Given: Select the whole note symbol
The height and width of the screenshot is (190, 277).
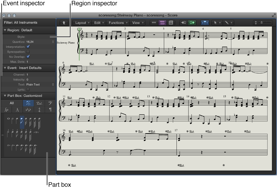Looking at the screenshot, I should click(x=8, y=118).
